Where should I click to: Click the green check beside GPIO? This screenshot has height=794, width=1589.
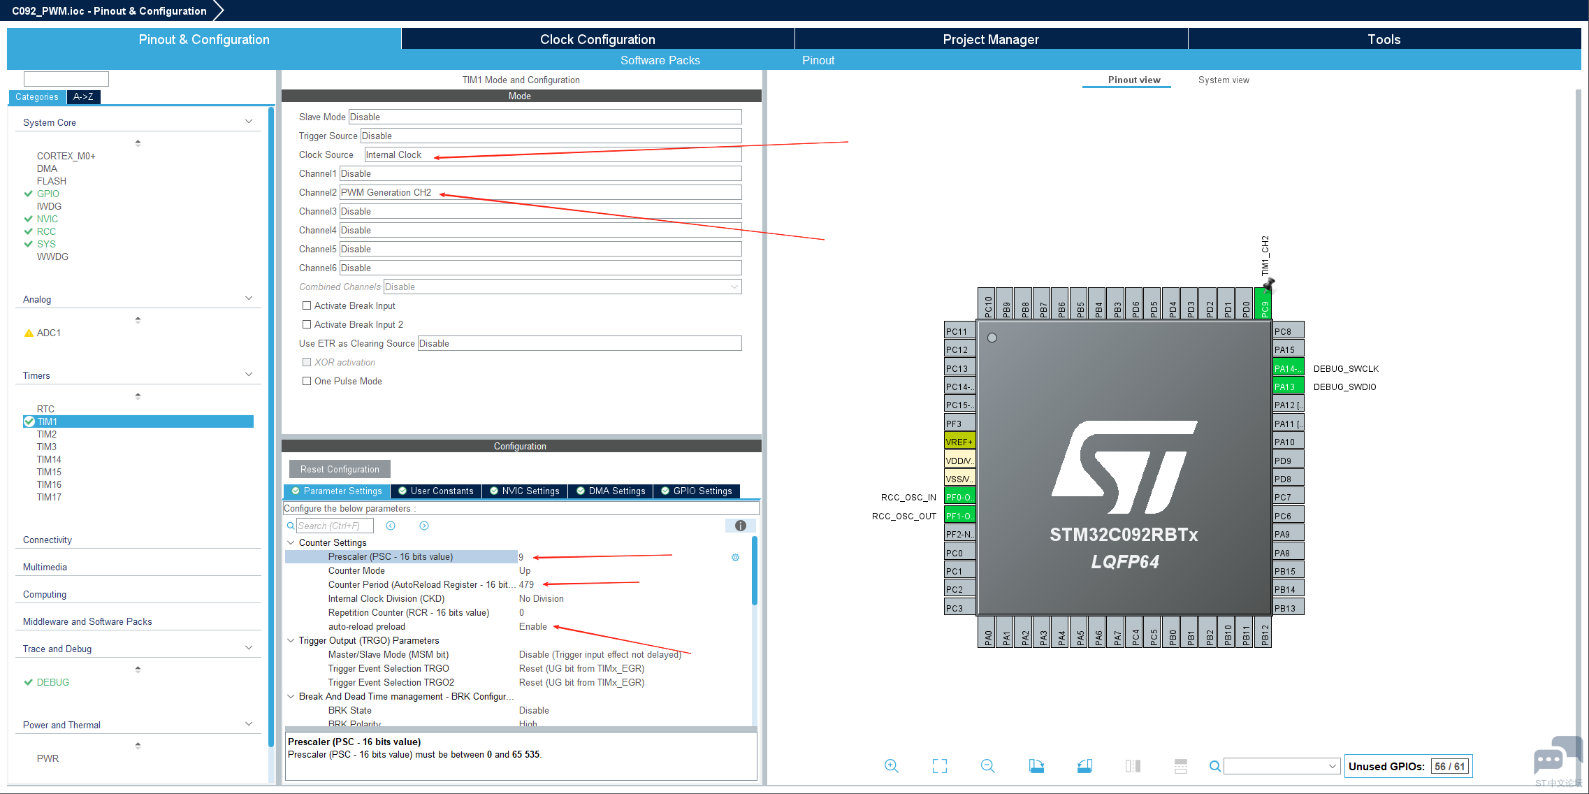click(x=29, y=194)
